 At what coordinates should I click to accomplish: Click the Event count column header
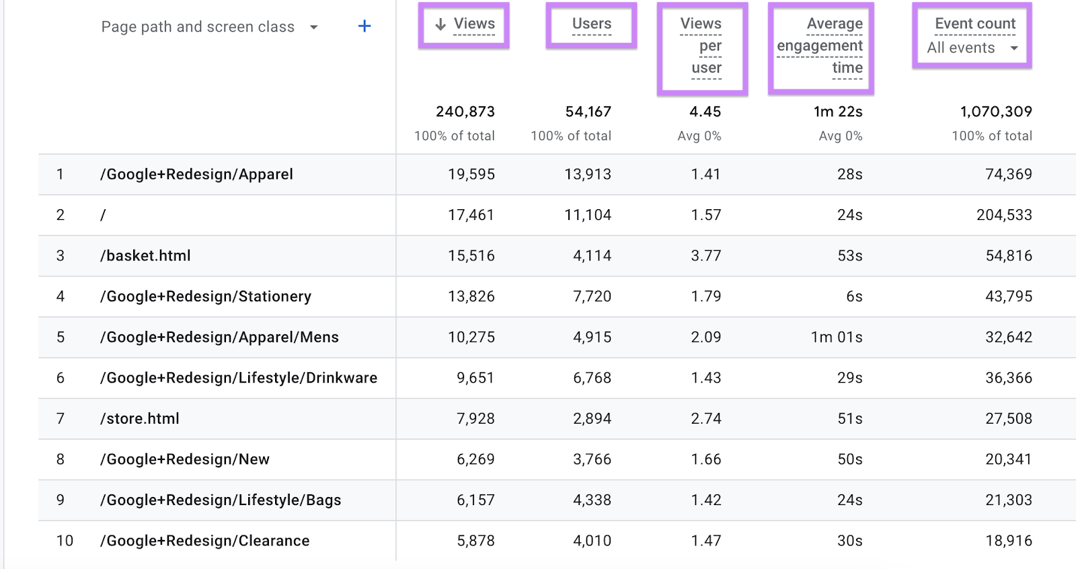tap(974, 24)
